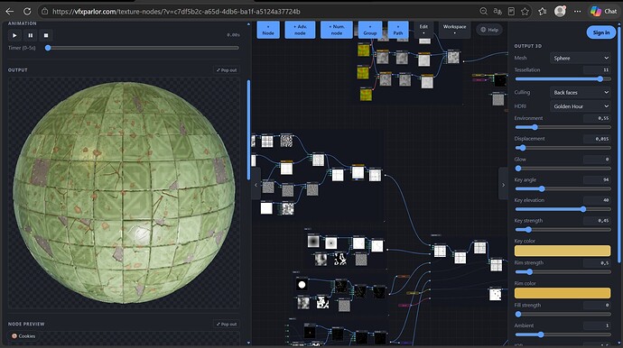Pop out the Node Preview panel
Screen dimensions: 623x348
[x=227, y=325]
